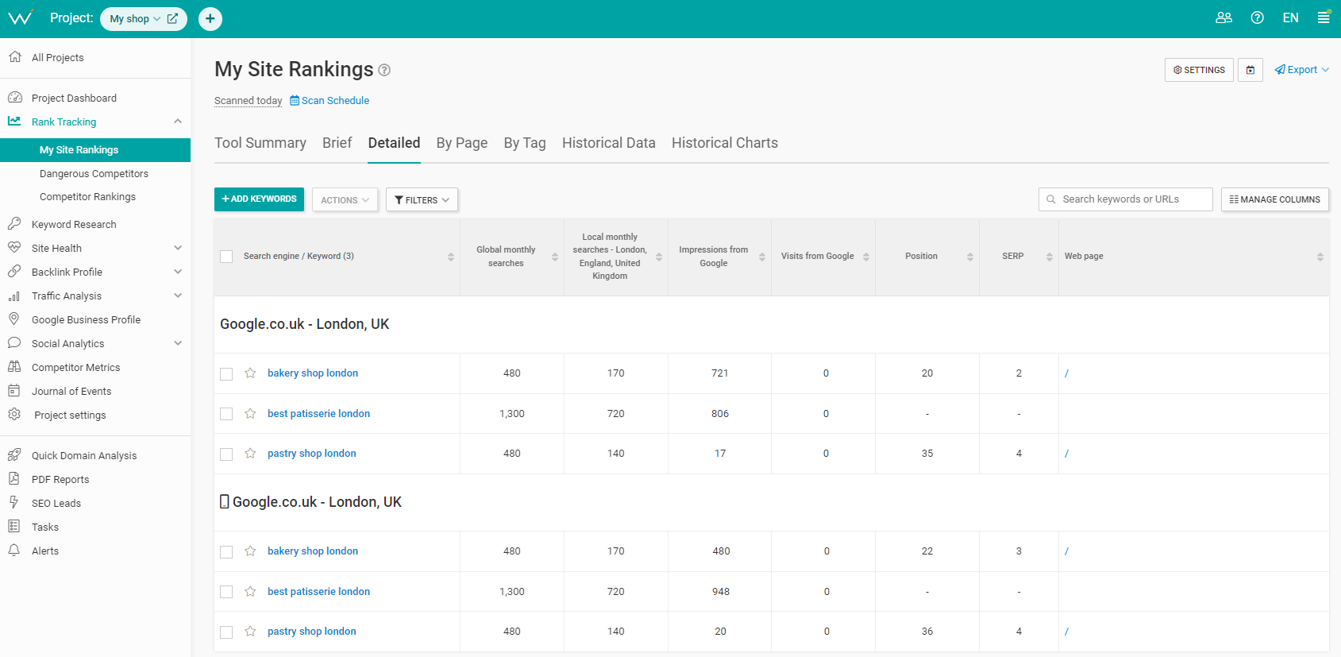Image resolution: width=1341 pixels, height=657 pixels.
Task: Star the desktop 'bakery shop london' keyword
Action: pos(250,373)
